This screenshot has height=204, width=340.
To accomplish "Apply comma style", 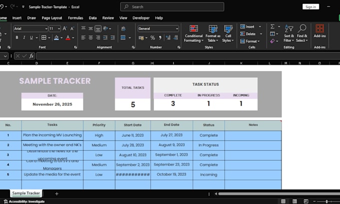I will [160, 38].
